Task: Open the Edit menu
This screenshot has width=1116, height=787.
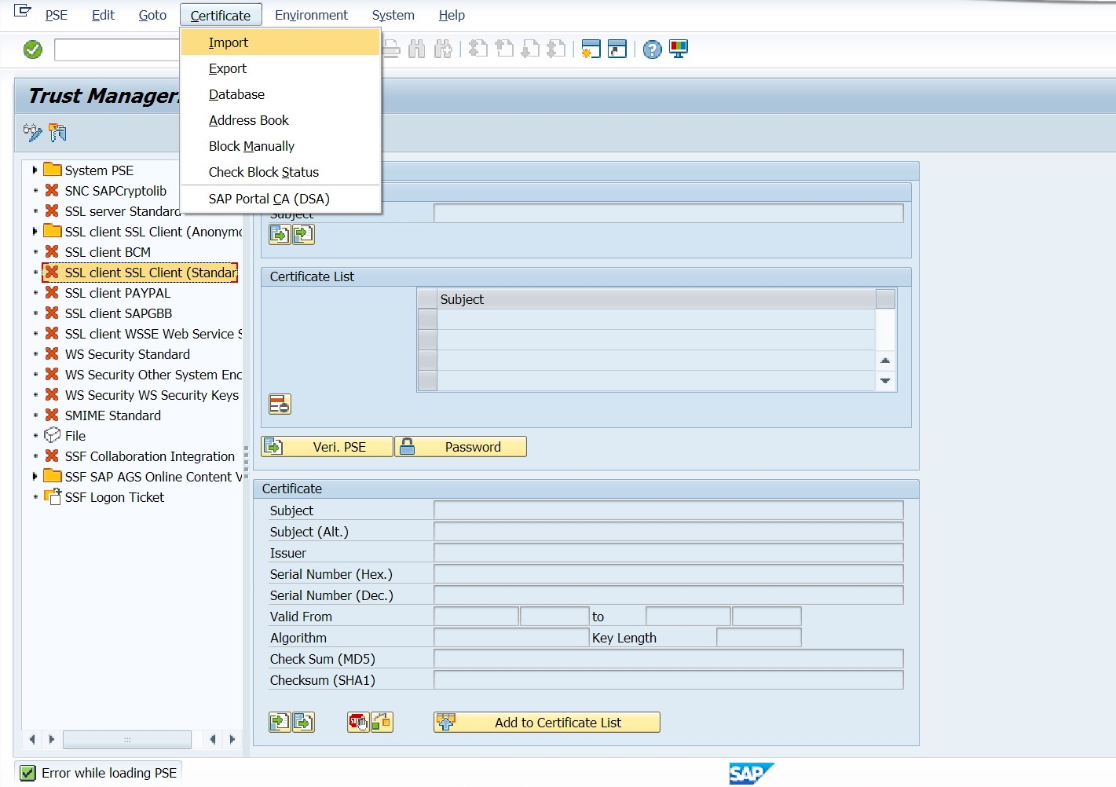Action: point(103,15)
